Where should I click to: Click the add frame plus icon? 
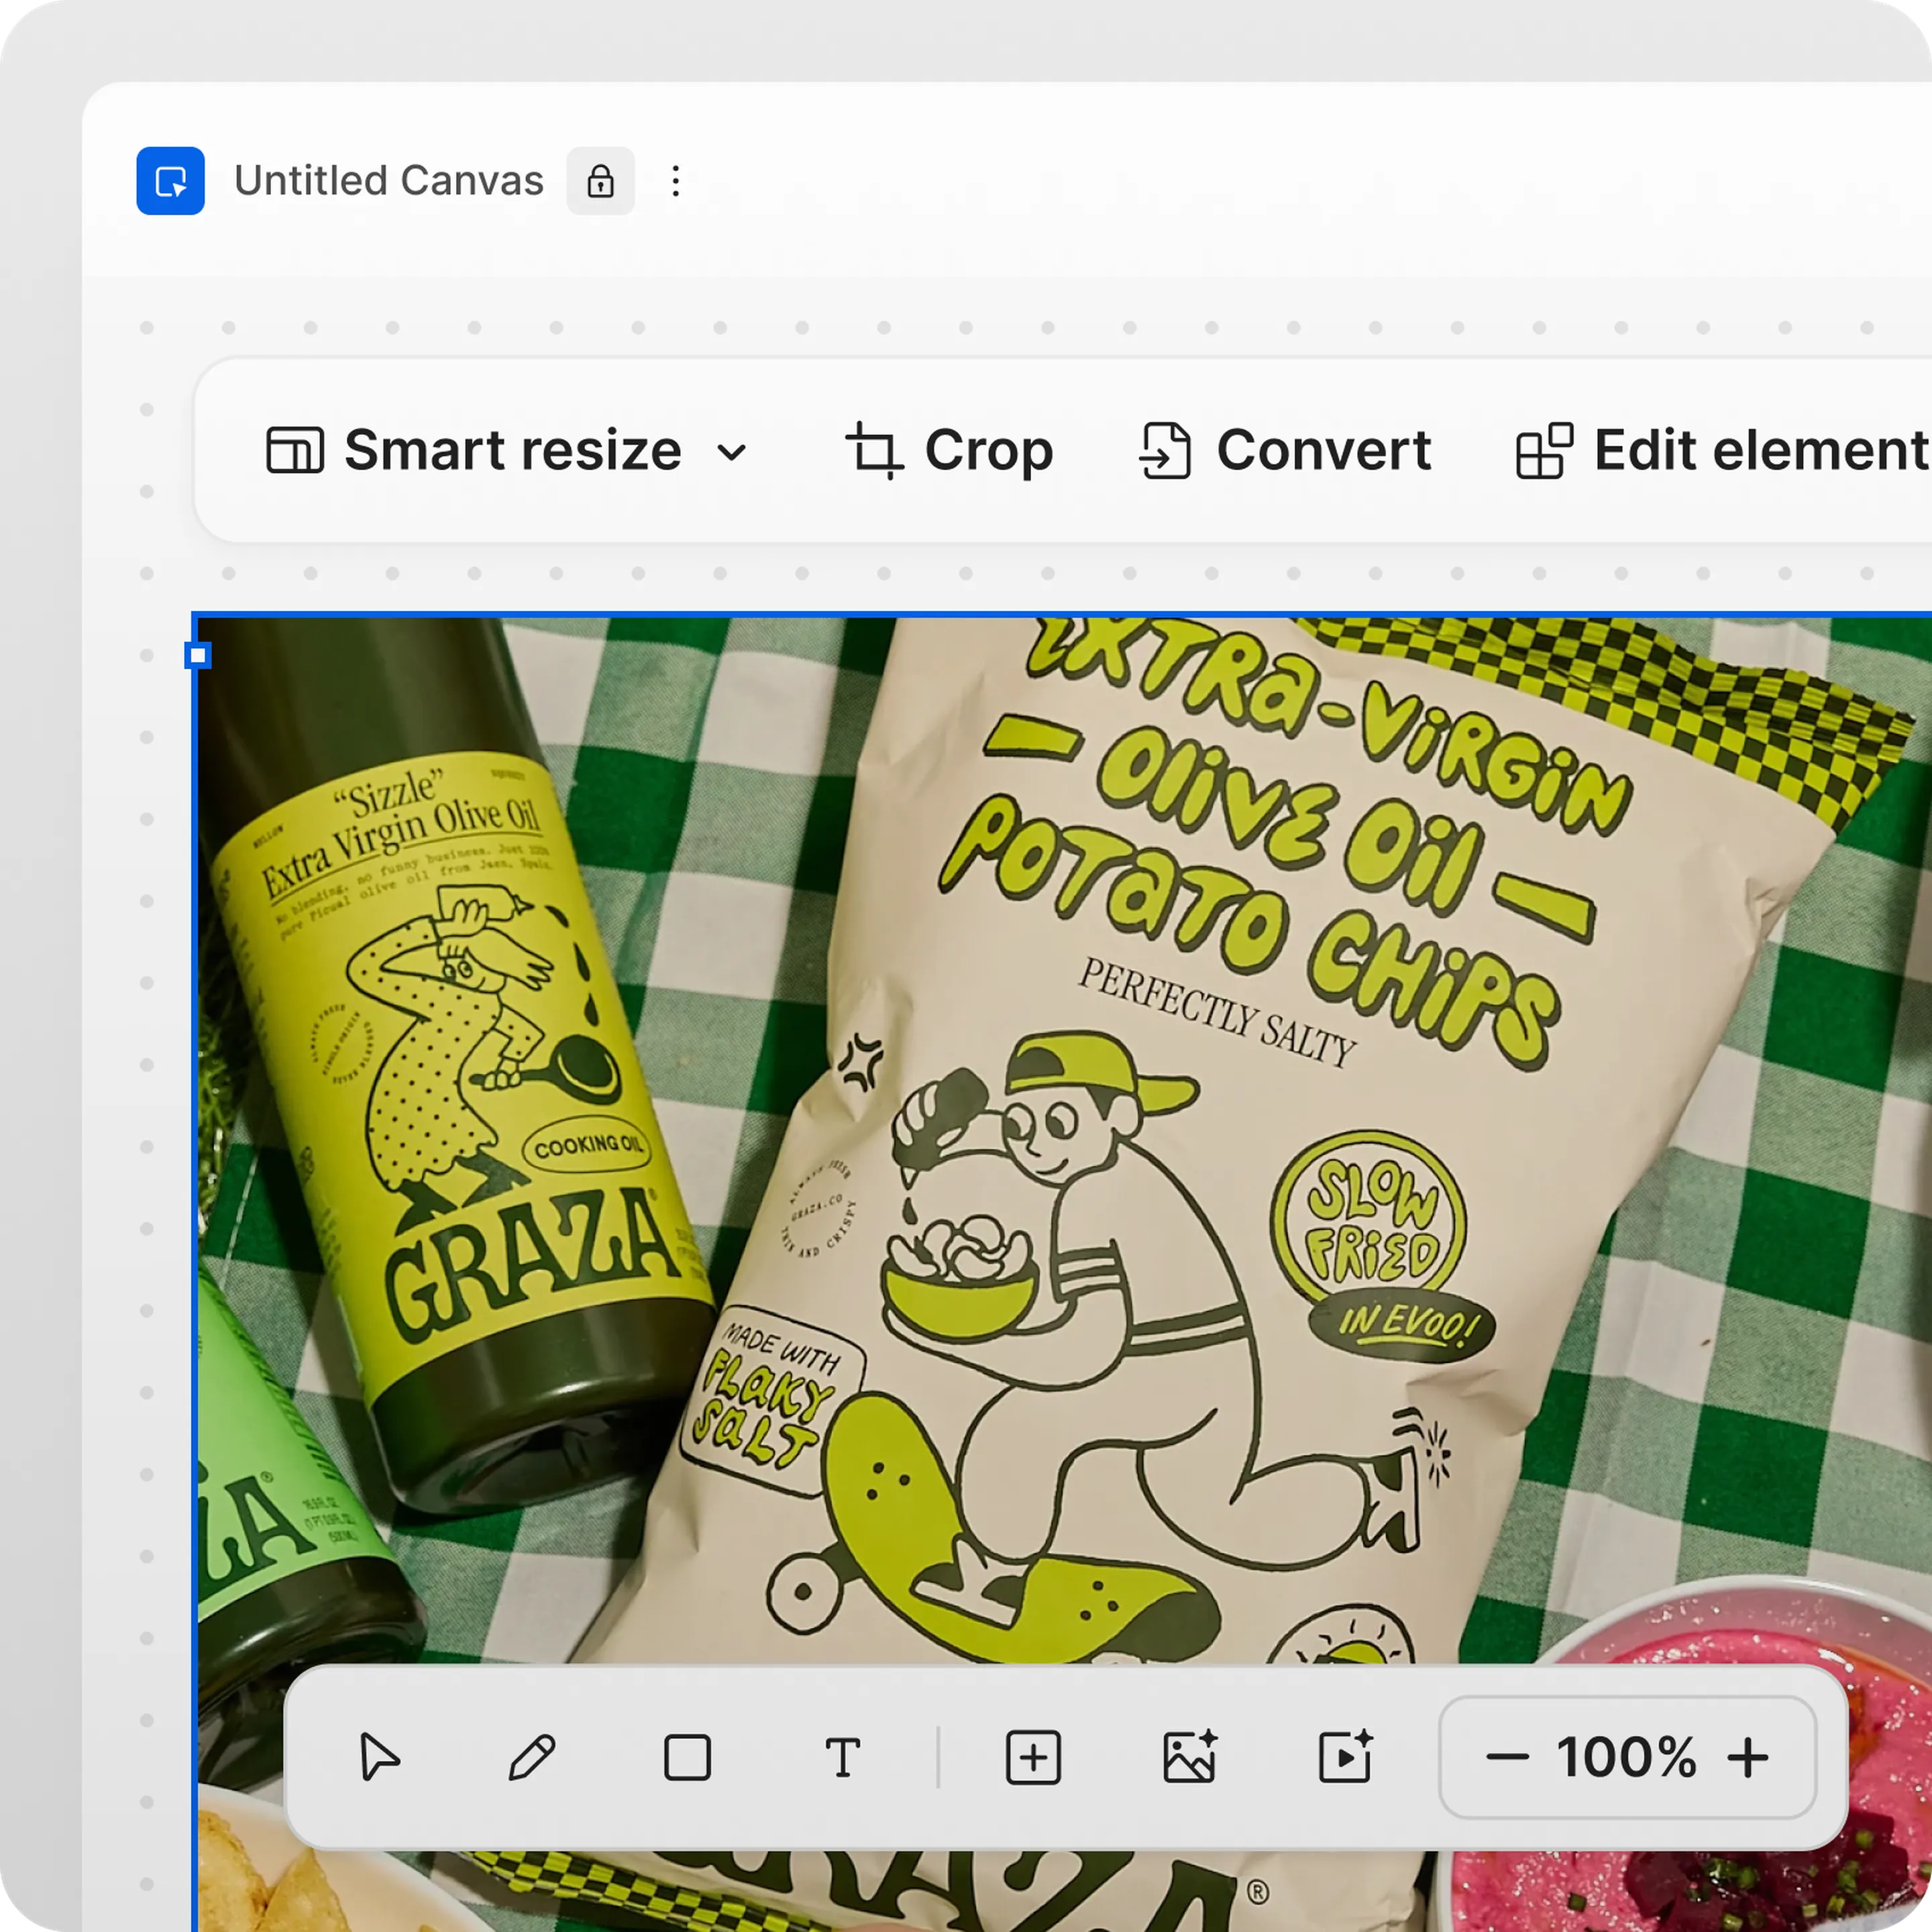pos(1032,1757)
